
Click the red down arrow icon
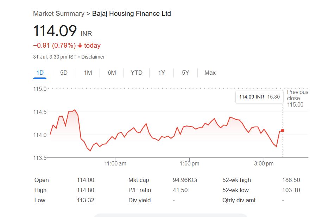click(x=80, y=45)
